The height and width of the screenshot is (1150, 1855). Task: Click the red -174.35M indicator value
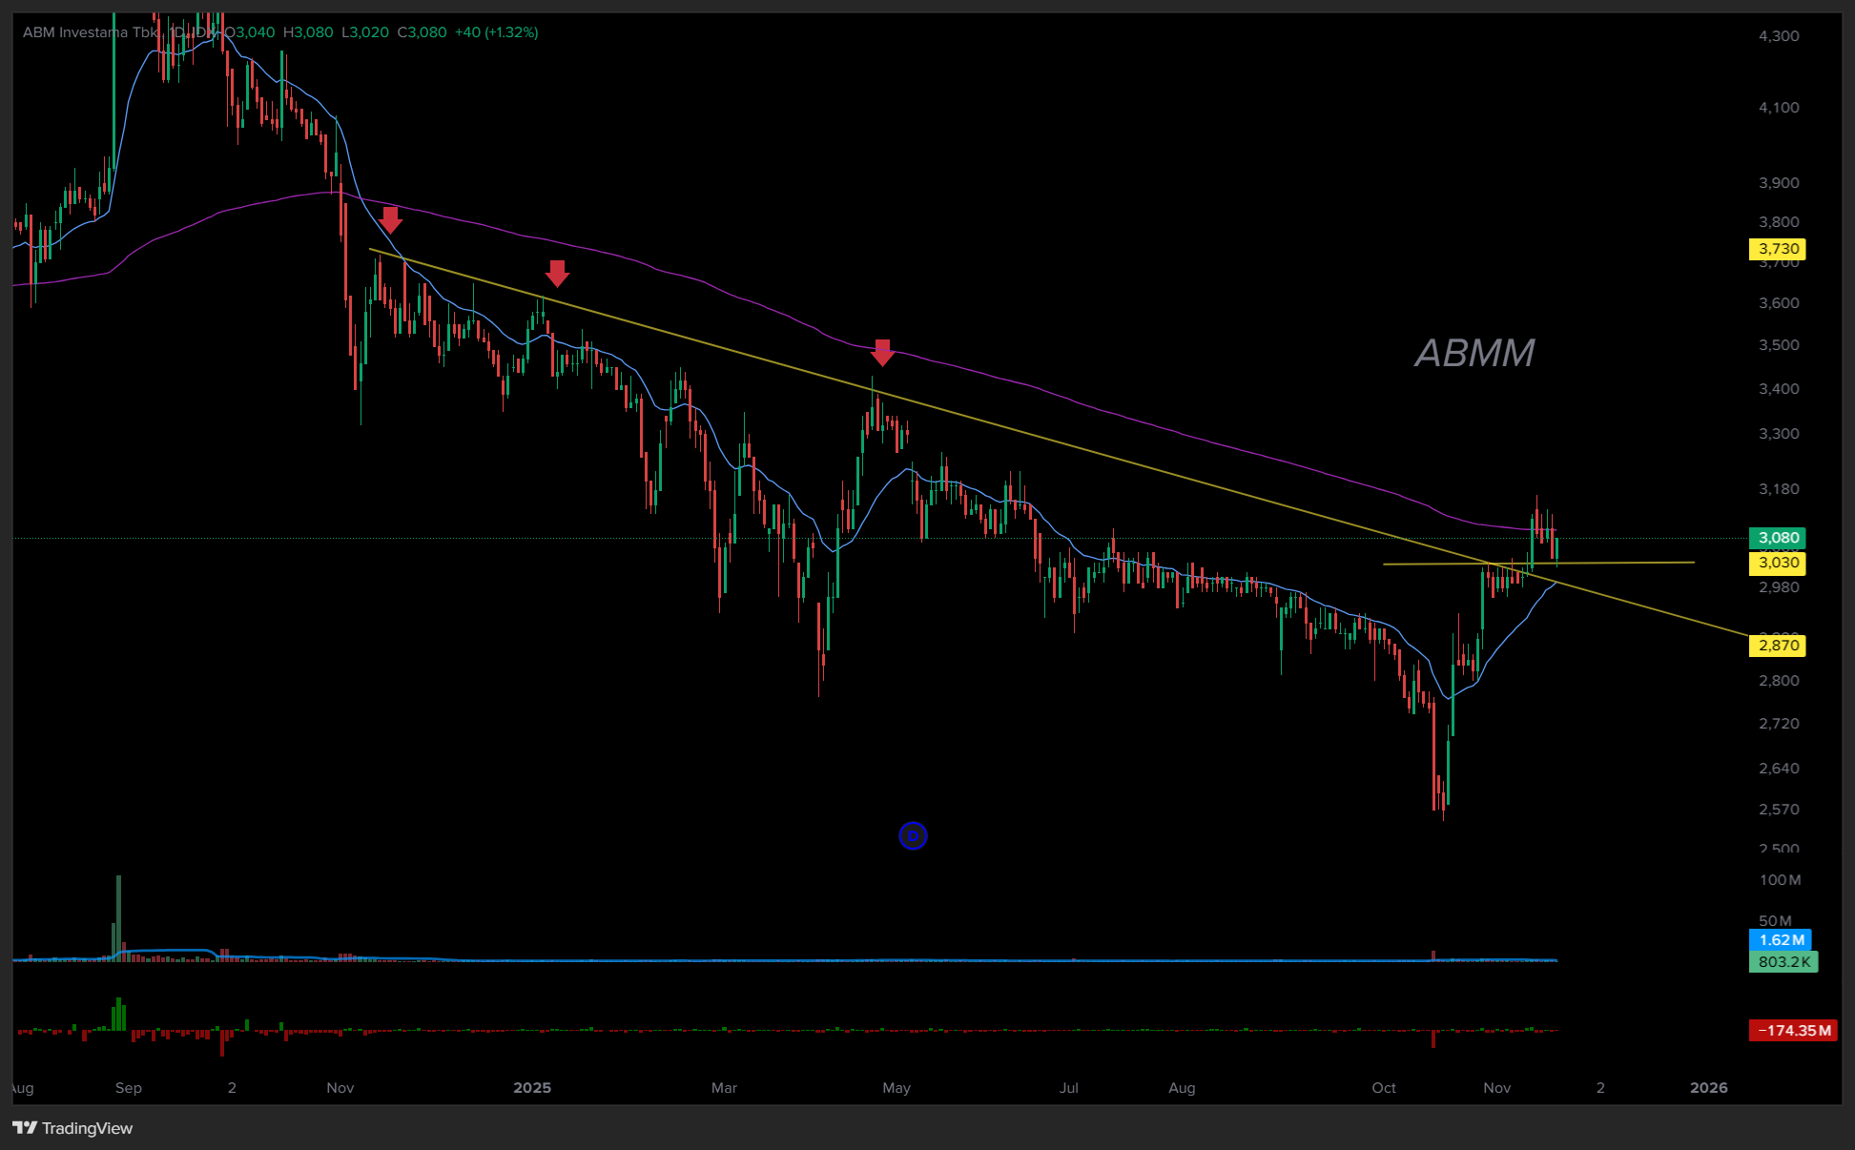tap(1793, 1031)
